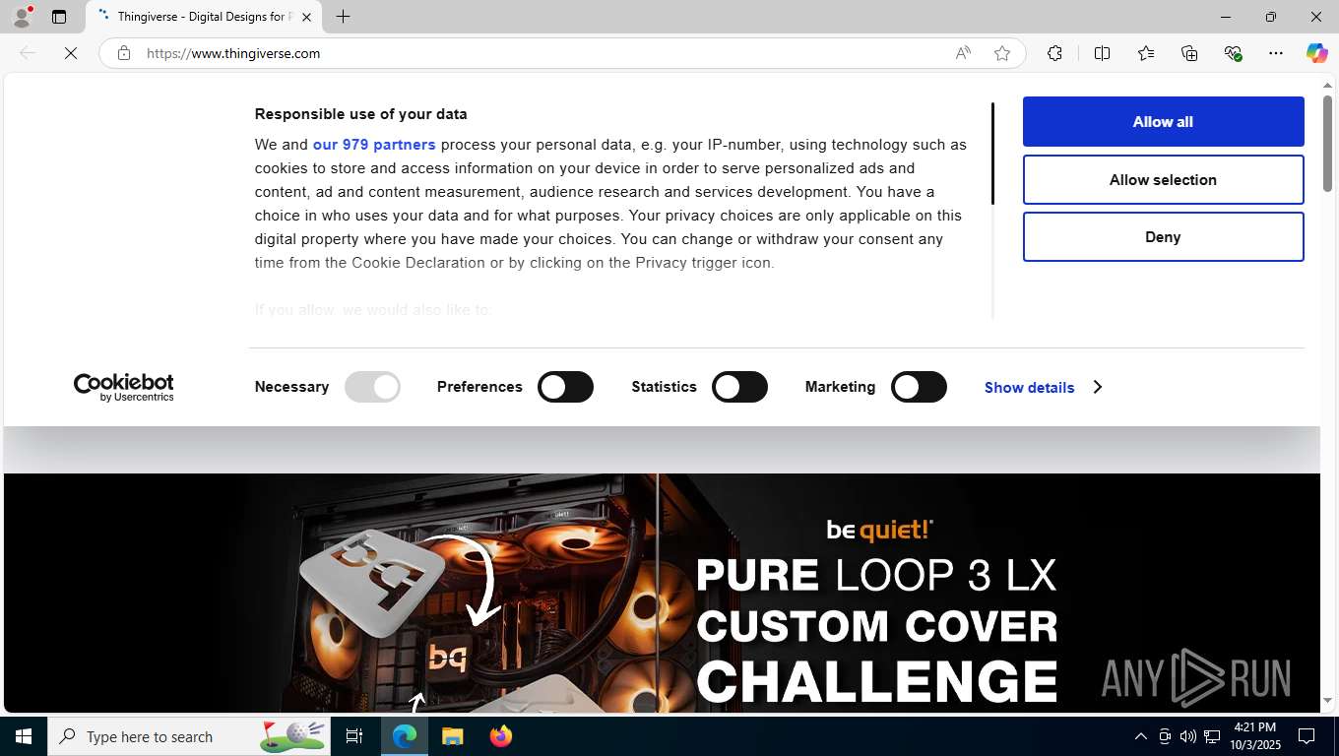Open Microsoft Edge from taskbar
Image resolution: width=1339 pixels, height=756 pixels.
pyautogui.click(x=405, y=736)
